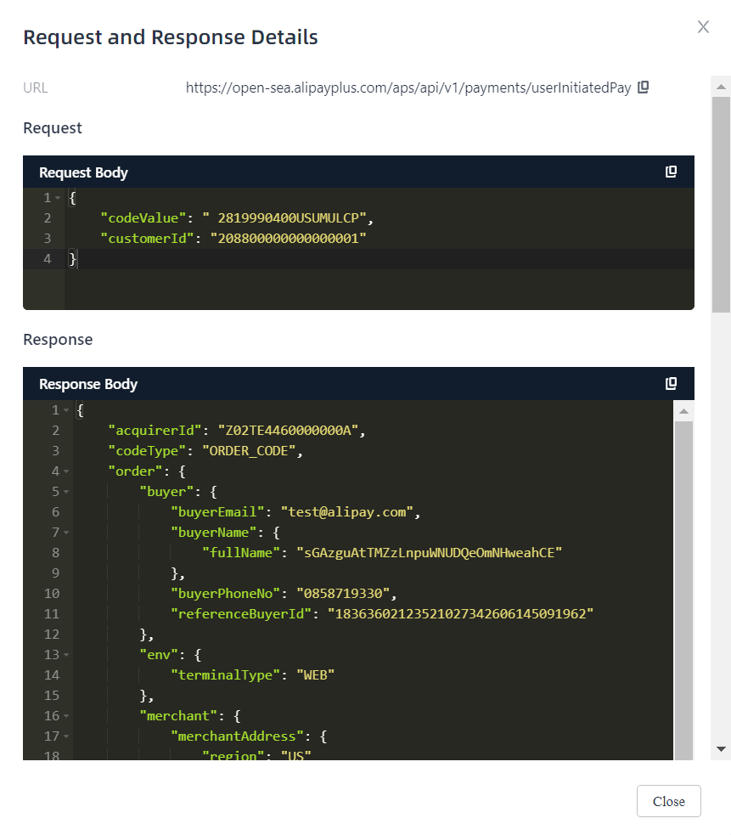
Task: Click line number 2 in Request Body
Action: point(47,217)
